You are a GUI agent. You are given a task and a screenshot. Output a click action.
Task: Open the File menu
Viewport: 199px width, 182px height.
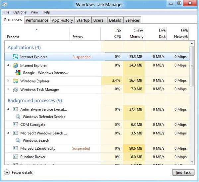6,12
